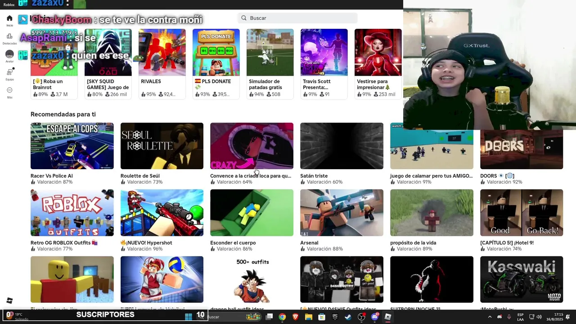Open Racer Vs Police AI thumbnail
The height and width of the screenshot is (324, 576).
pos(72,146)
